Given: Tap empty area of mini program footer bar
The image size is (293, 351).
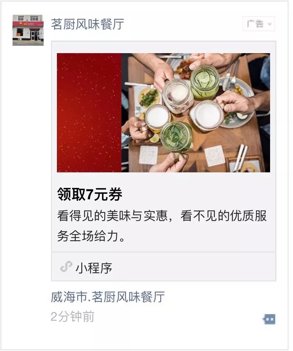Looking at the screenshot, I should pyautogui.click(x=193, y=267).
